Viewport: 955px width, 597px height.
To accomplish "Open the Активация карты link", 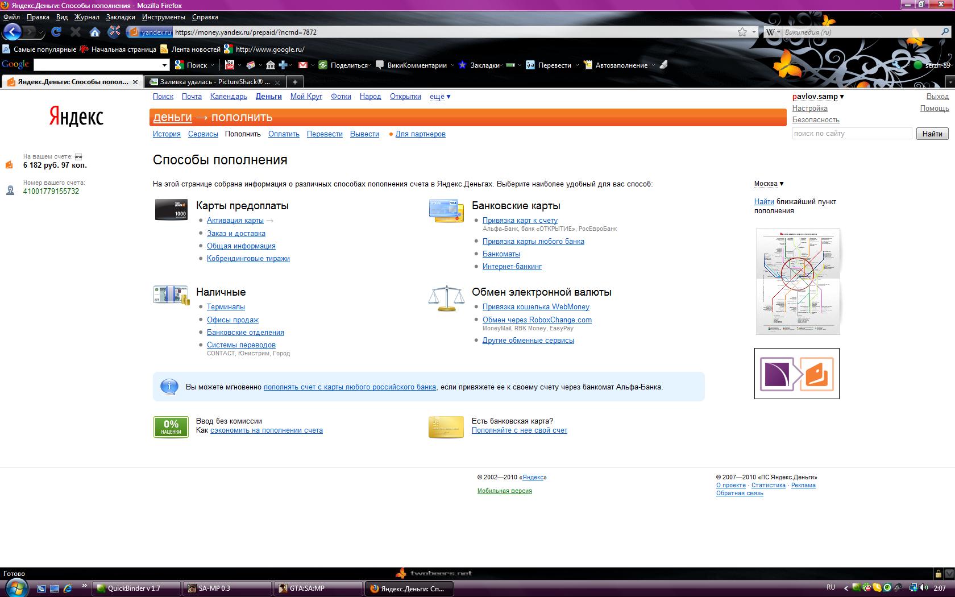I will coord(235,221).
